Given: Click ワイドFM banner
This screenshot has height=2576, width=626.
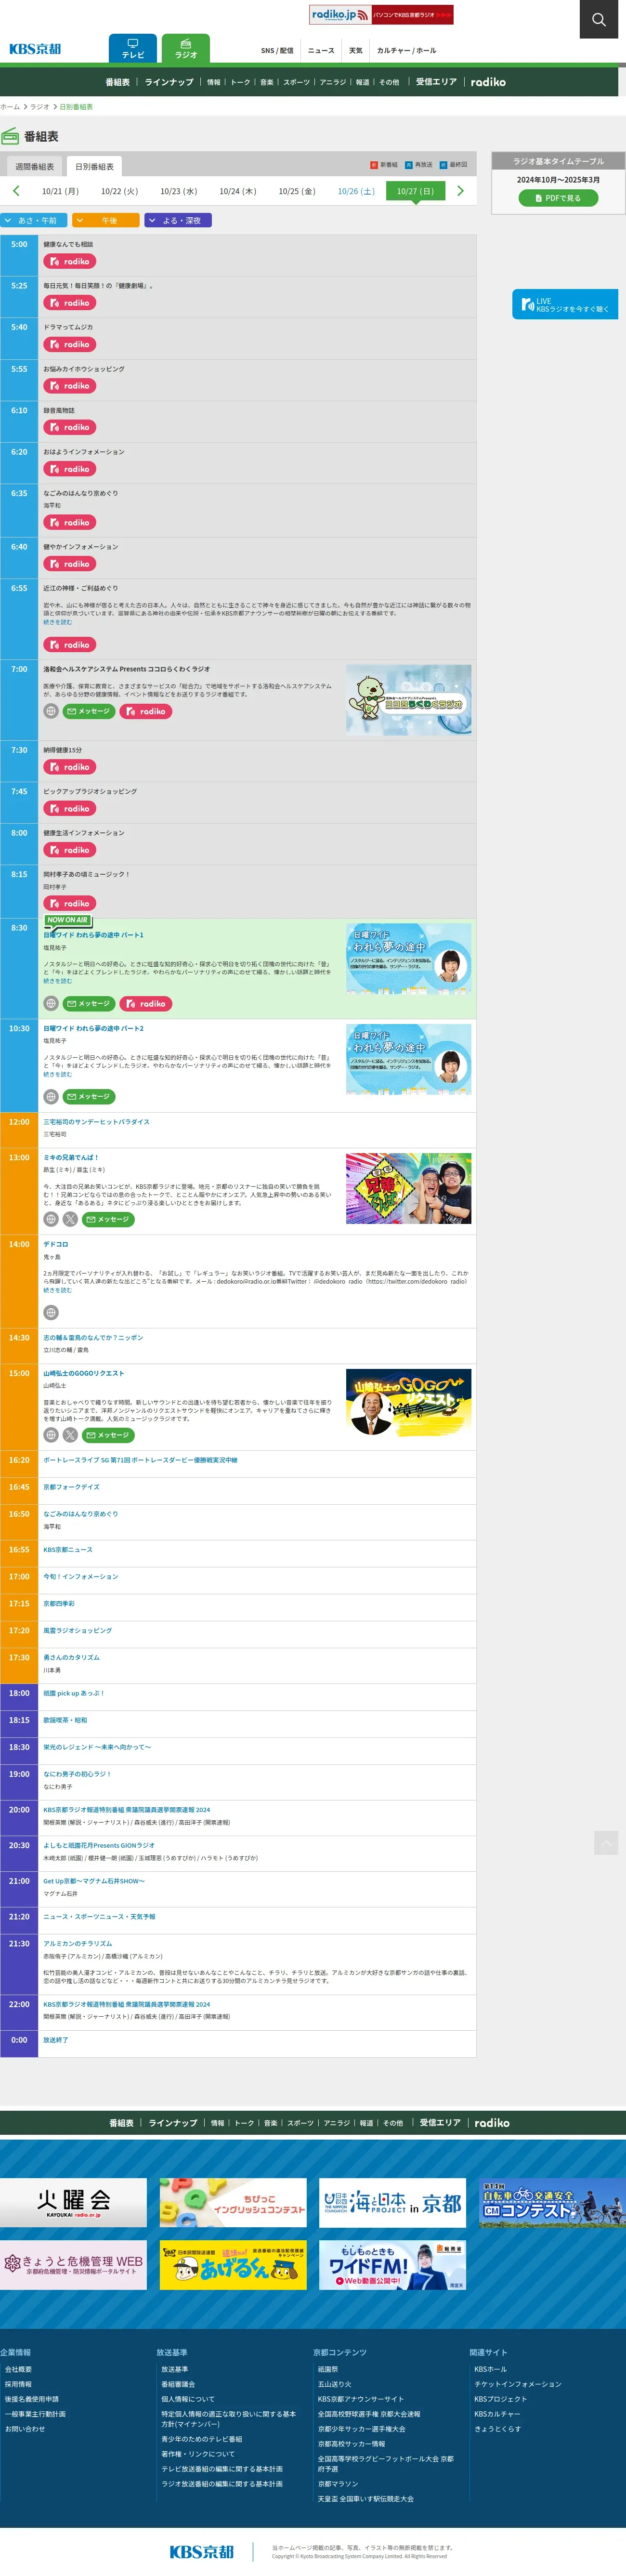Looking at the screenshot, I should click(392, 2265).
